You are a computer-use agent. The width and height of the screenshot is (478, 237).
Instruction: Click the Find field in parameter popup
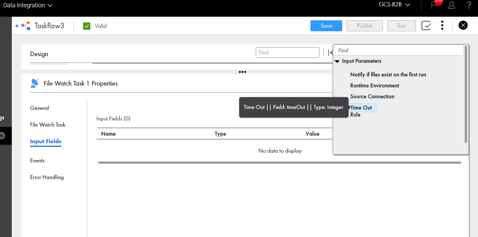398,50
